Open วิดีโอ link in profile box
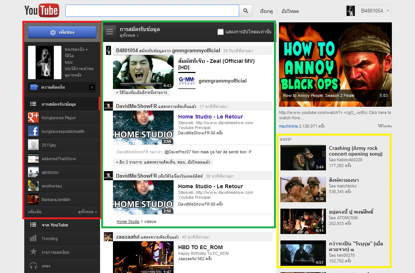 (x=69, y=56)
